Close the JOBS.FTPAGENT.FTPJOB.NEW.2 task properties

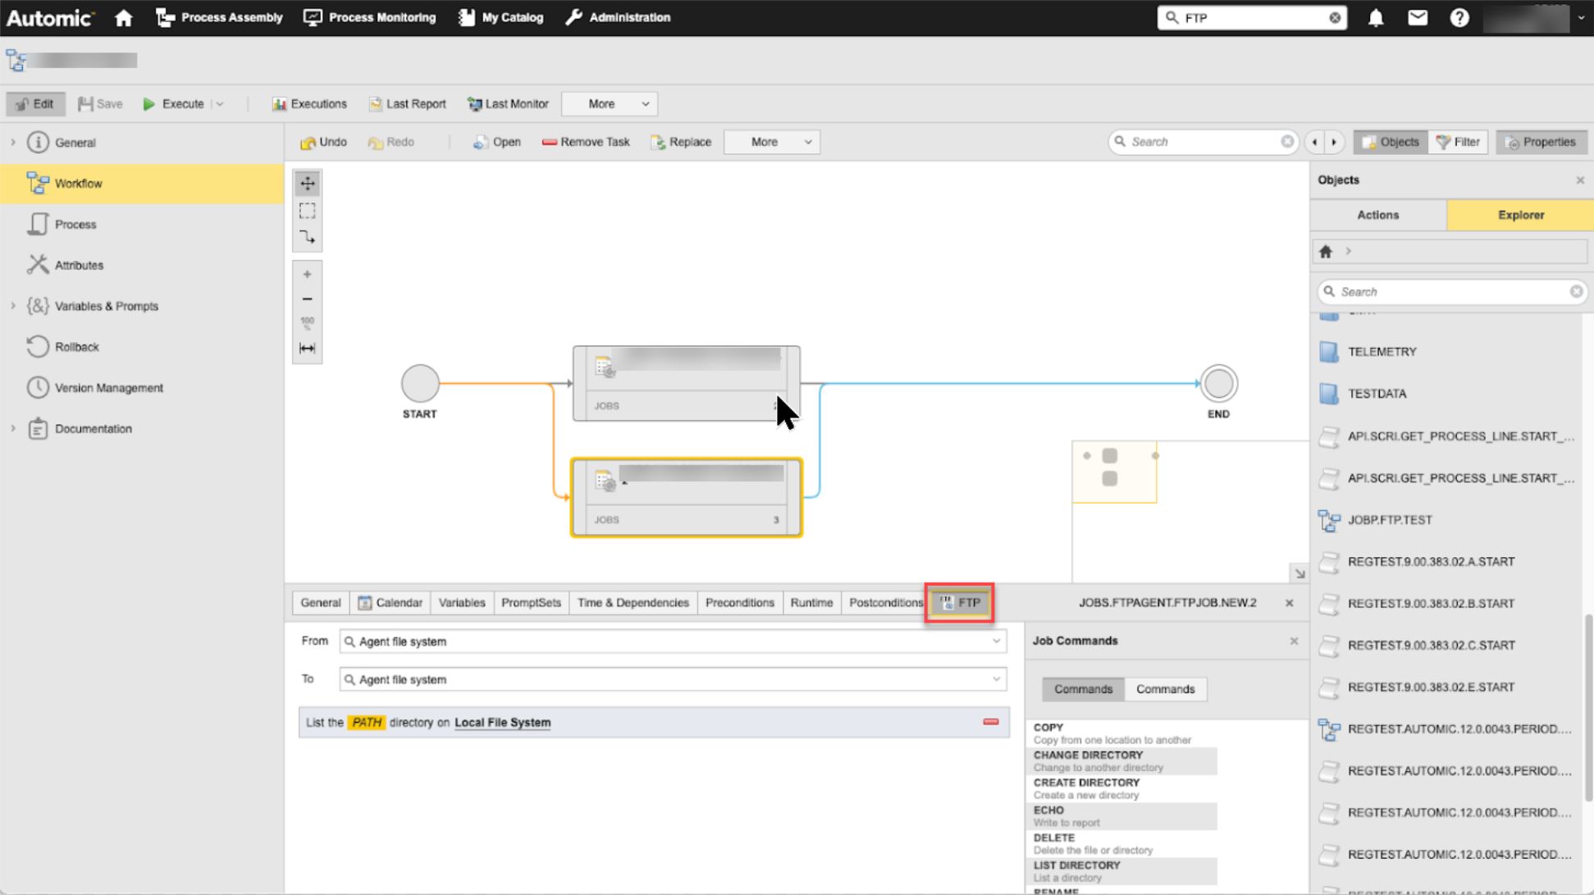click(x=1290, y=603)
